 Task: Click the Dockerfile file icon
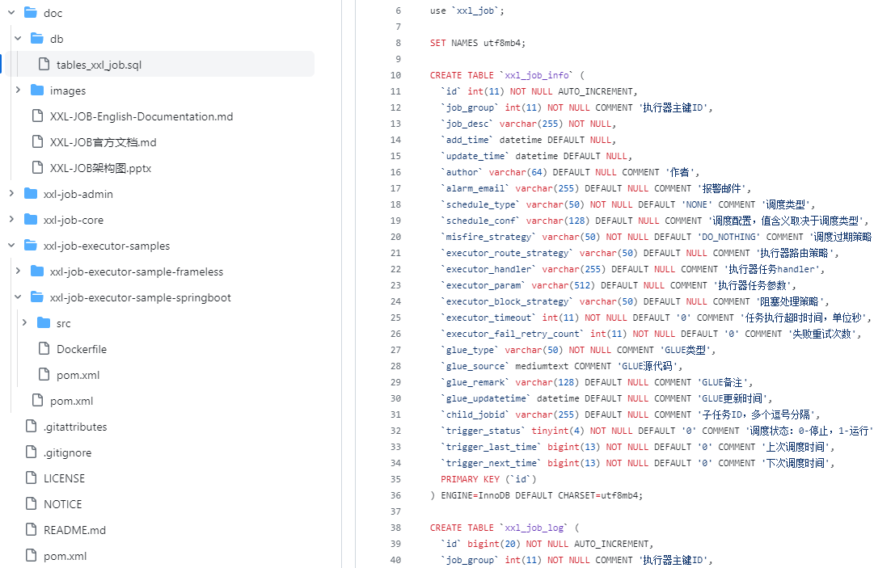click(44, 349)
